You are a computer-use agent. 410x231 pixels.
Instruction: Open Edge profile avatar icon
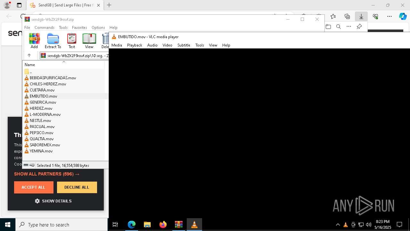(7, 5)
